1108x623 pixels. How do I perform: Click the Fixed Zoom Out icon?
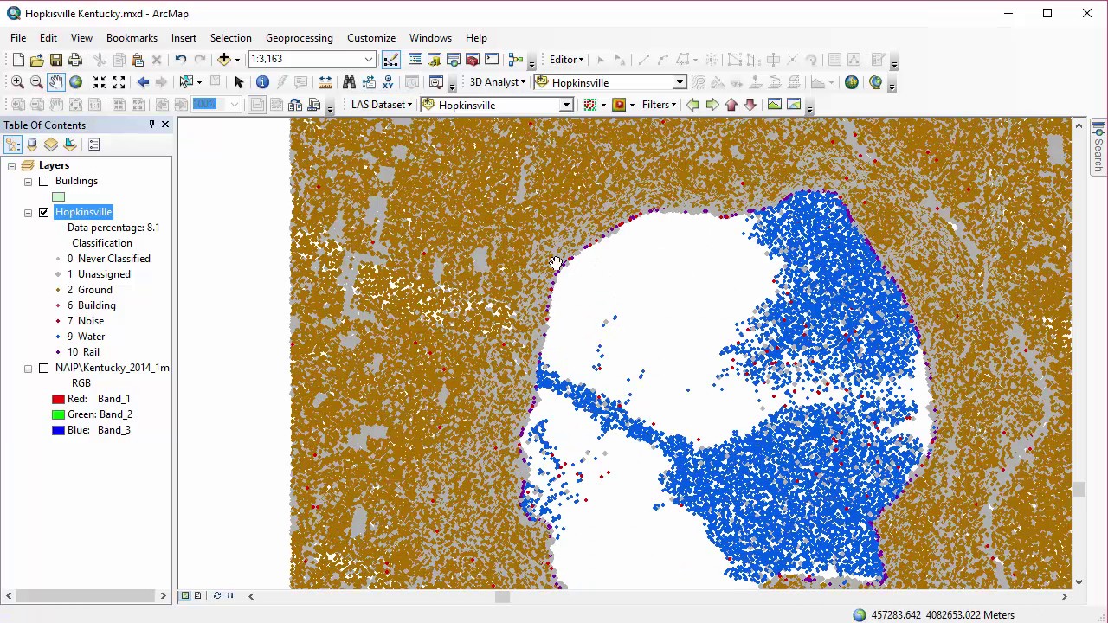(119, 81)
